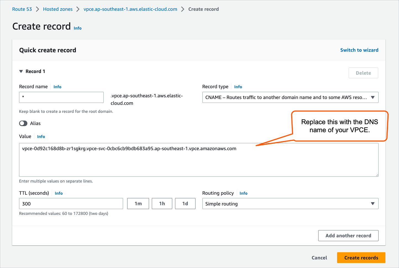This screenshot has width=399, height=268.
Task: Open Info link for Record type
Action: coord(238,87)
